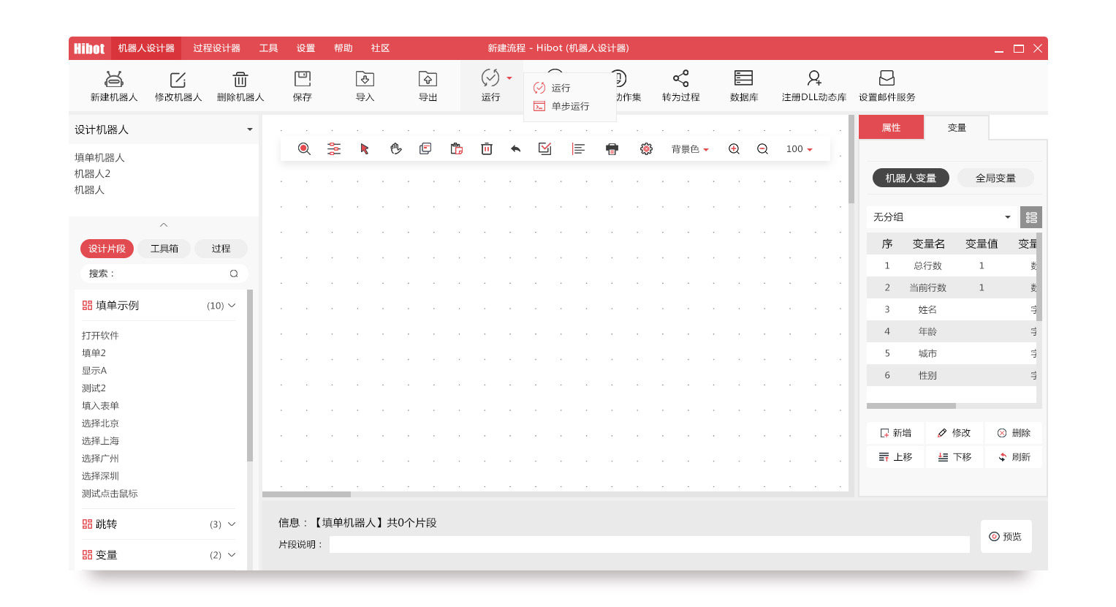
Task: Switch to the 工具箱 toolbox view
Action: pos(164,249)
